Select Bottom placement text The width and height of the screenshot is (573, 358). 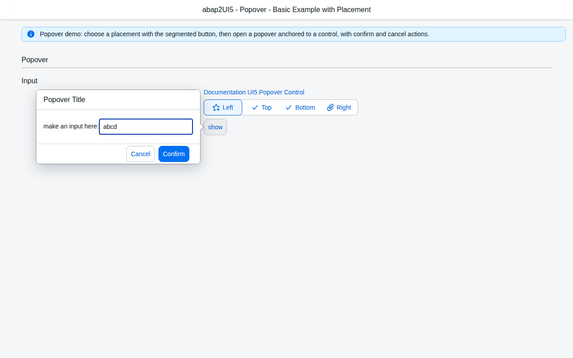coord(305,107)
